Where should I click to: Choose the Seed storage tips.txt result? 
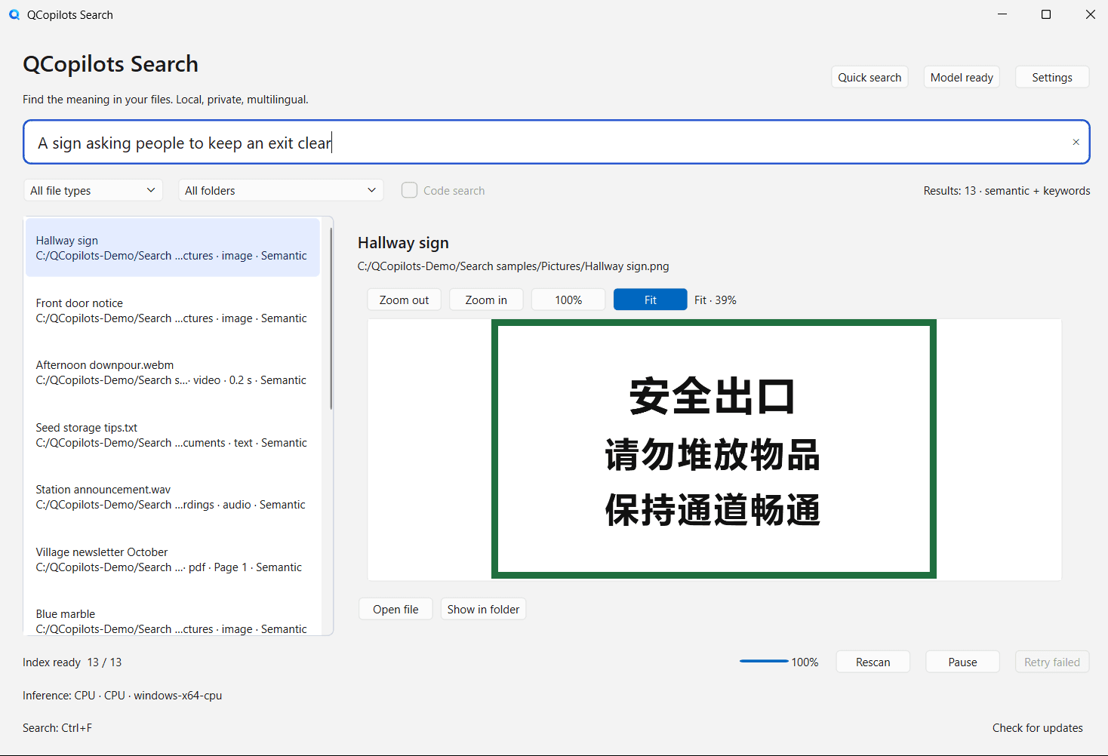tap(173, 435)
